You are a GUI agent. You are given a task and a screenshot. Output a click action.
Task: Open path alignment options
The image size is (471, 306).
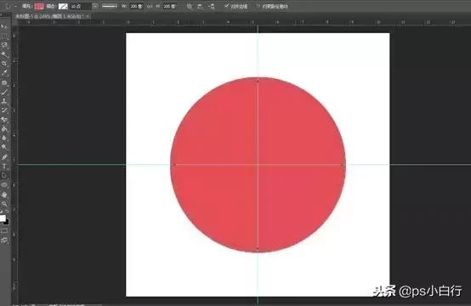pos(201,6)
